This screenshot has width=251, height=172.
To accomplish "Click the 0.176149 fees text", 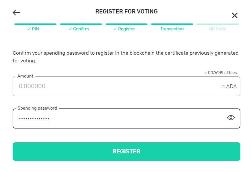I will click(220, 73).
